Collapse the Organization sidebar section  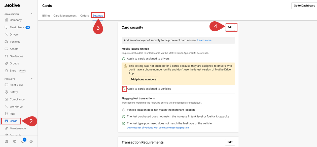(32, 14)
